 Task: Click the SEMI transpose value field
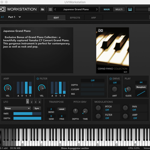tap(51, 116)
